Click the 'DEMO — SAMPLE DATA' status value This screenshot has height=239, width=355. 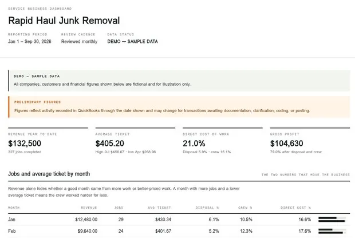pos(132,41)
